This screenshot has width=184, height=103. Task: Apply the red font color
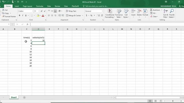click(x=43, y=15)
